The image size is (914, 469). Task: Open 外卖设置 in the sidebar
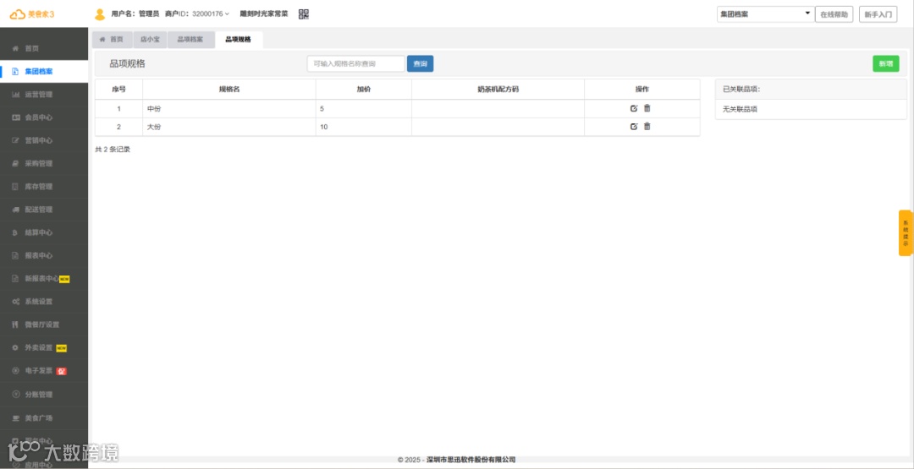click(44, 348)
